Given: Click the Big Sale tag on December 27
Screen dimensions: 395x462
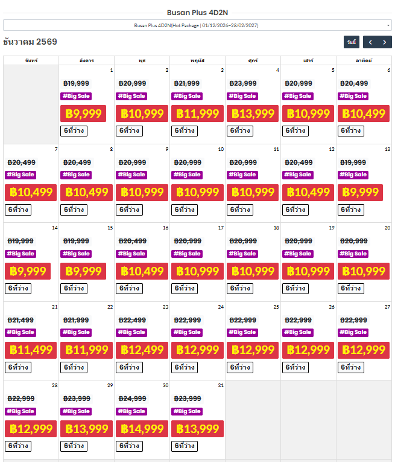Looking at the screenshot, I should [353, 332].
